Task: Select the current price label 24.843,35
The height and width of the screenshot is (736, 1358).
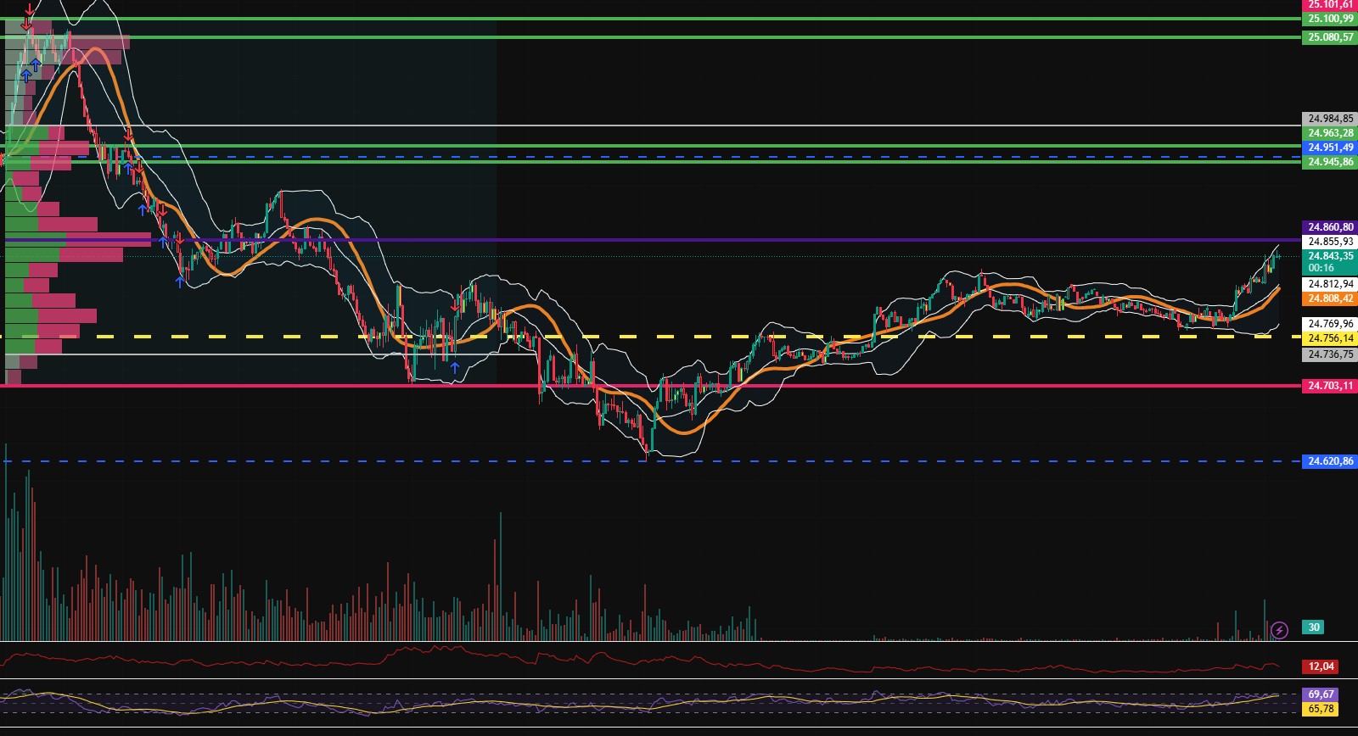Action: coord(1329,257)
